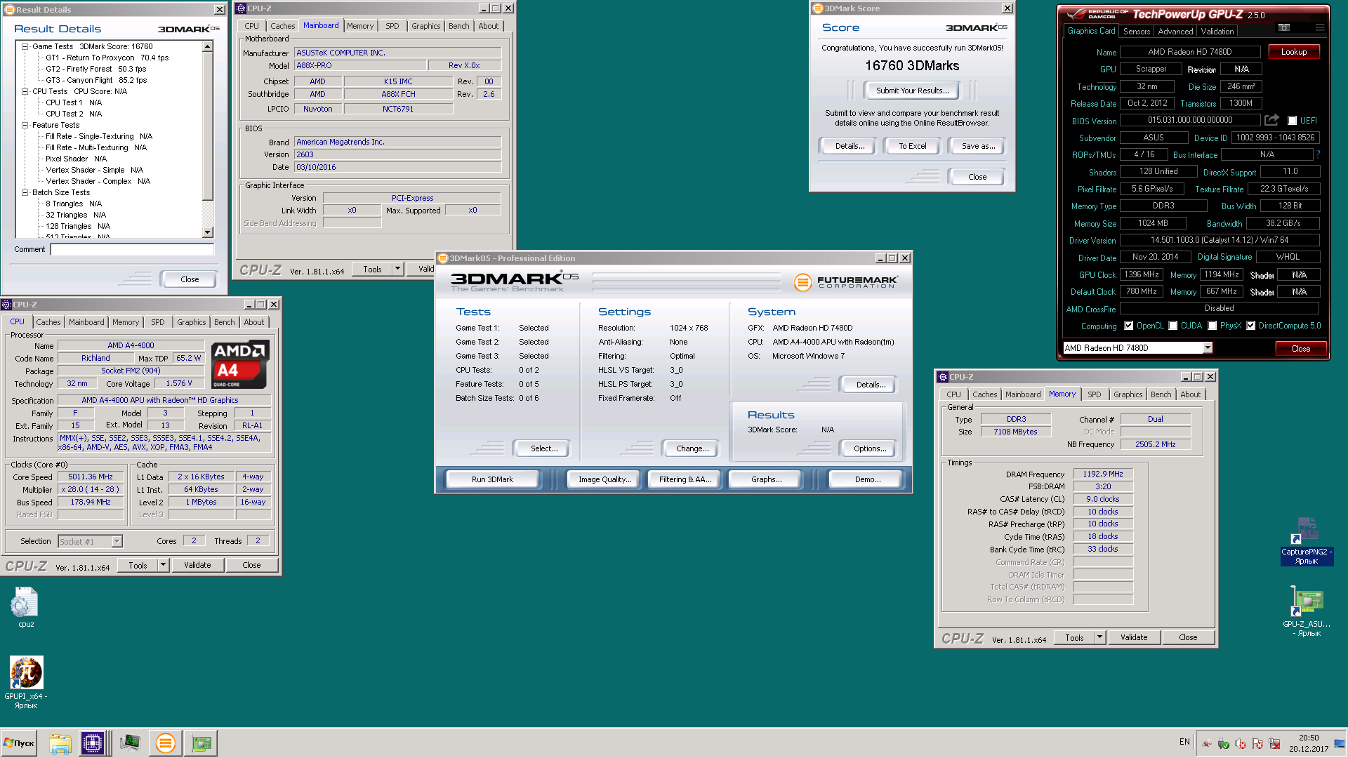Click the show desktop strip on the taskbar
Screen dimensions: 1348x758
point(1340,743)
